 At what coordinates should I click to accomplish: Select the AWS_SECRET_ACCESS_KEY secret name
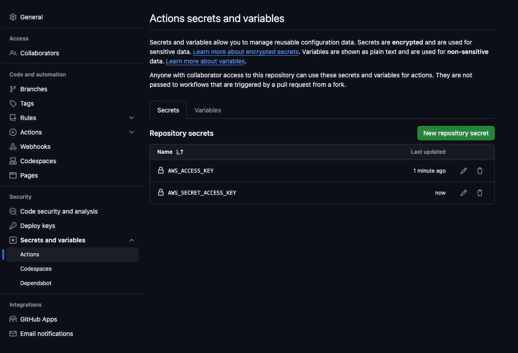click(x=202, y=193)
